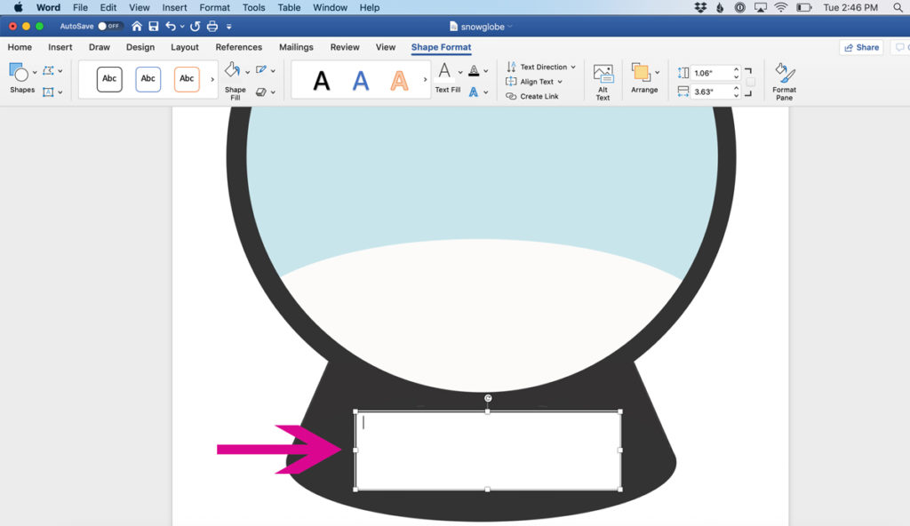910x526 pixels.
Task: Switch to the Insert tab
Action: click(60, 47)
